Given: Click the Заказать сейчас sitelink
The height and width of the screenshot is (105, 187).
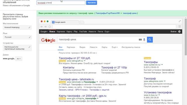Looking at the screenshot, I should pos(66,90).
